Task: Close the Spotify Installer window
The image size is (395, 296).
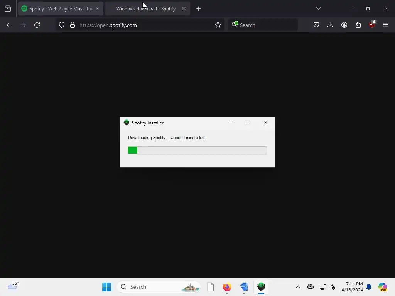Action: point(266,123)
